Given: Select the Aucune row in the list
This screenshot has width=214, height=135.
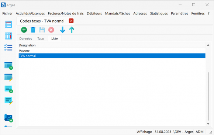Looking at the screenshot, I should click(112, 51).
